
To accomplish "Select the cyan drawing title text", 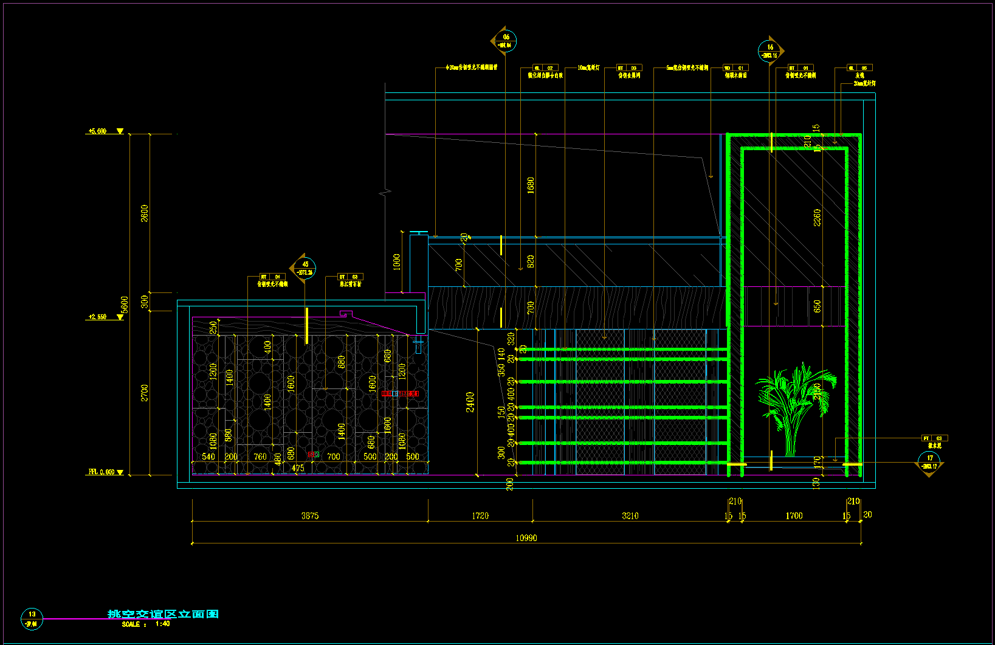I will click(163, 614).
